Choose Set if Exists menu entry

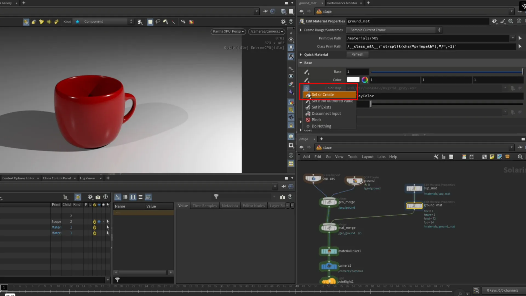click(321, 107)
